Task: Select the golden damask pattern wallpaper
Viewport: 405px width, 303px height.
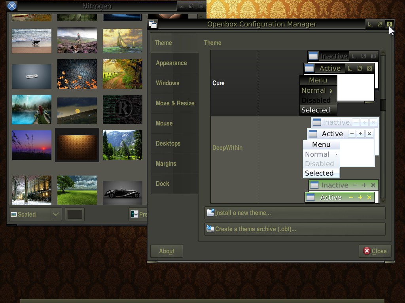Action: [x=77, y=145]
